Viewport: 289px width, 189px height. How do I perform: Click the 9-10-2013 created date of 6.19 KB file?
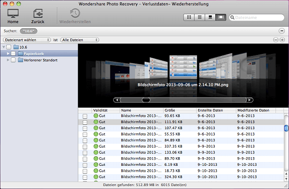[207, 164]
